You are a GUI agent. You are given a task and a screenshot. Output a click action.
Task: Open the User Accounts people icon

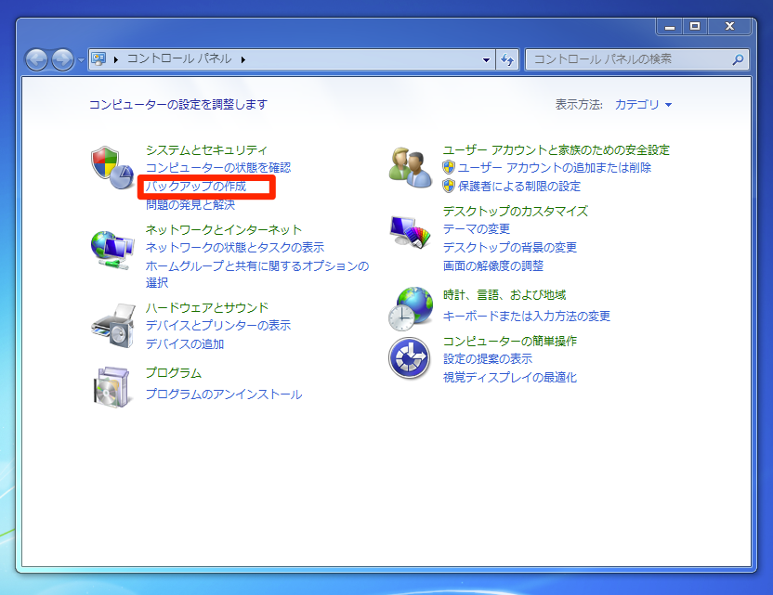click(410, 167)
